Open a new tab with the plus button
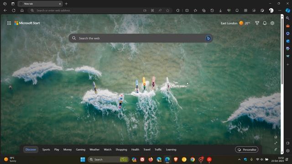Viewport: 292px width, 164px height. tap(66, 4)
